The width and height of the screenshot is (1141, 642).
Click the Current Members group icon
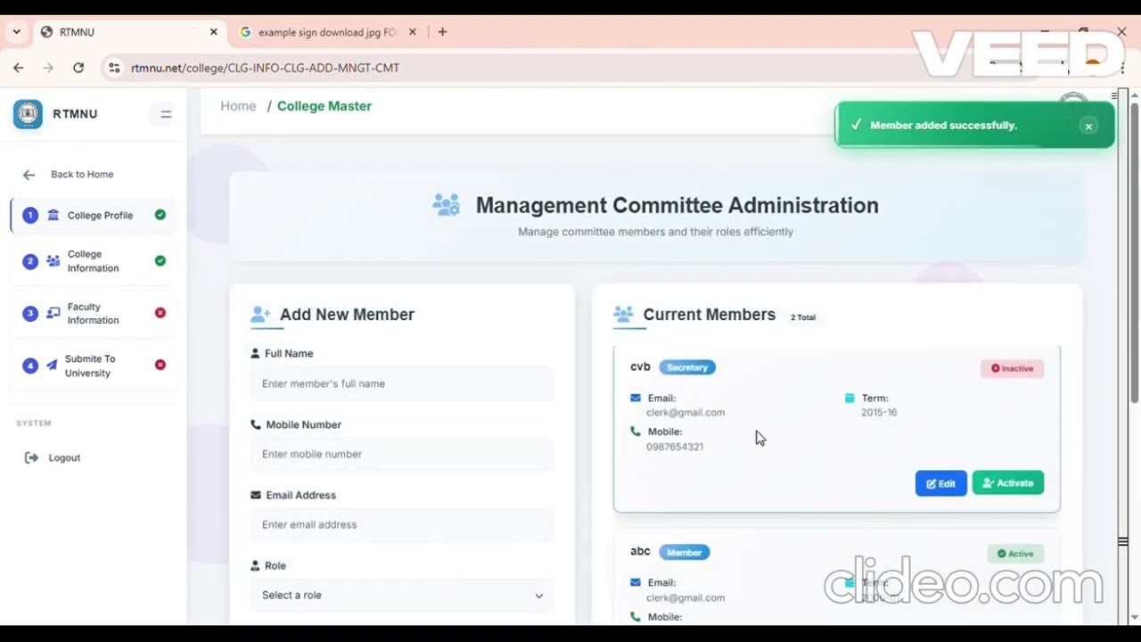click(x=623, y=315)
